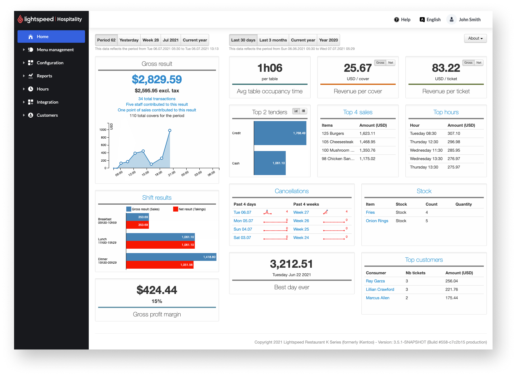Click the bar chart icon in Top 2 tenders

click(x=296, y=111)
